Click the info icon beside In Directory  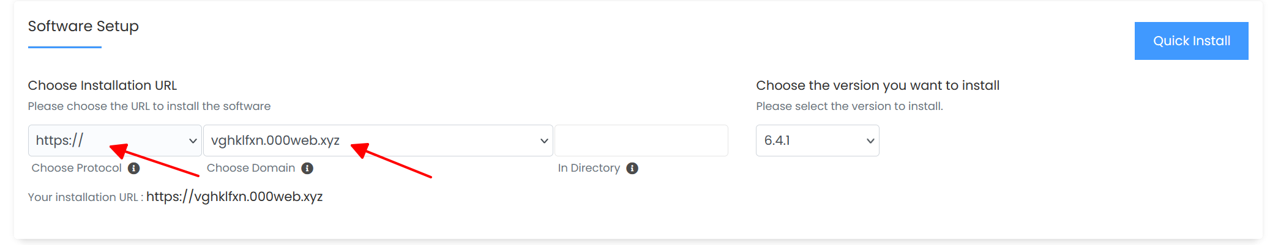click(x=632, y=168)
